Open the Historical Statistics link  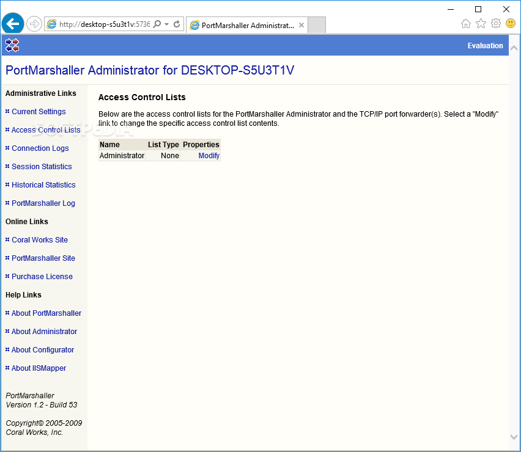click(x=43, y=184)
